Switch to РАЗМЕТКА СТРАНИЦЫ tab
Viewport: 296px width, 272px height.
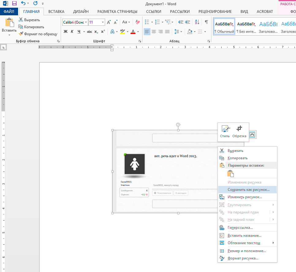pos(117,12)
